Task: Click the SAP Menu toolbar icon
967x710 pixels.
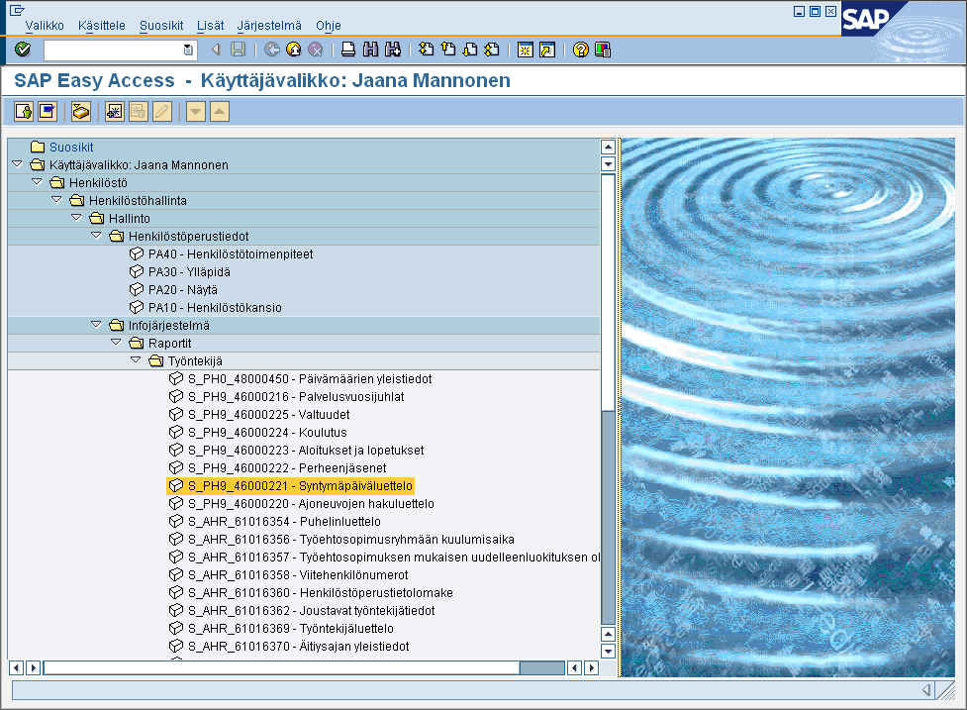Action: coord(48,112)
